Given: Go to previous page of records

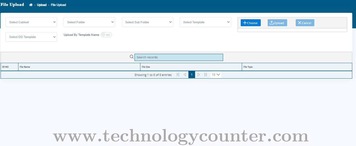Looking at the screenshot, I should 185,75.
